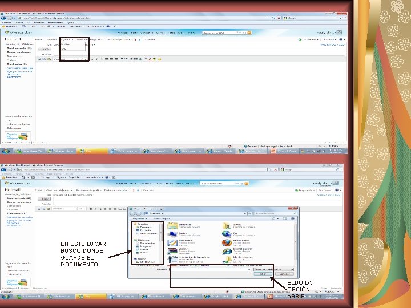Click the search button beside the top Windows Live search box
This screenshot has height=308, width=411.
(x=249, y=33)
